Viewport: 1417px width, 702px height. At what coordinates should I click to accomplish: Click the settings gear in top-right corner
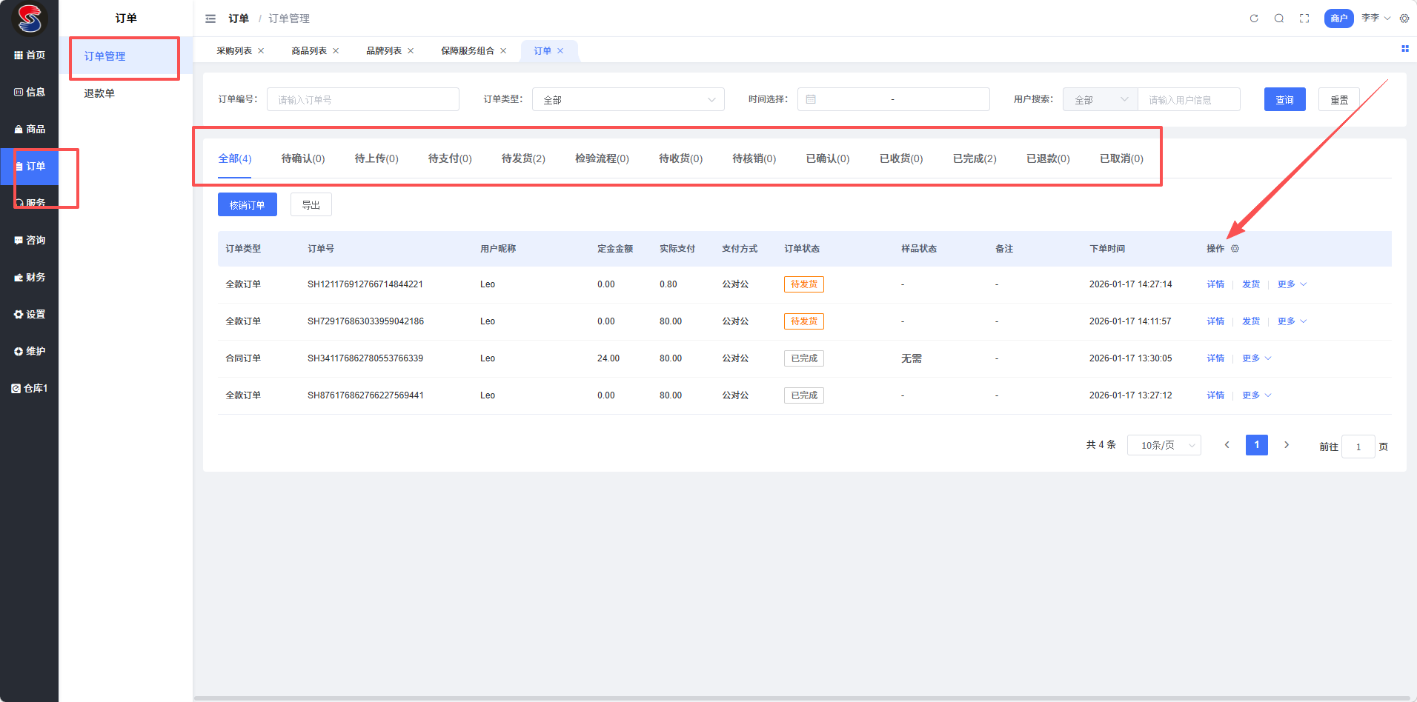tap(1404, 19)
